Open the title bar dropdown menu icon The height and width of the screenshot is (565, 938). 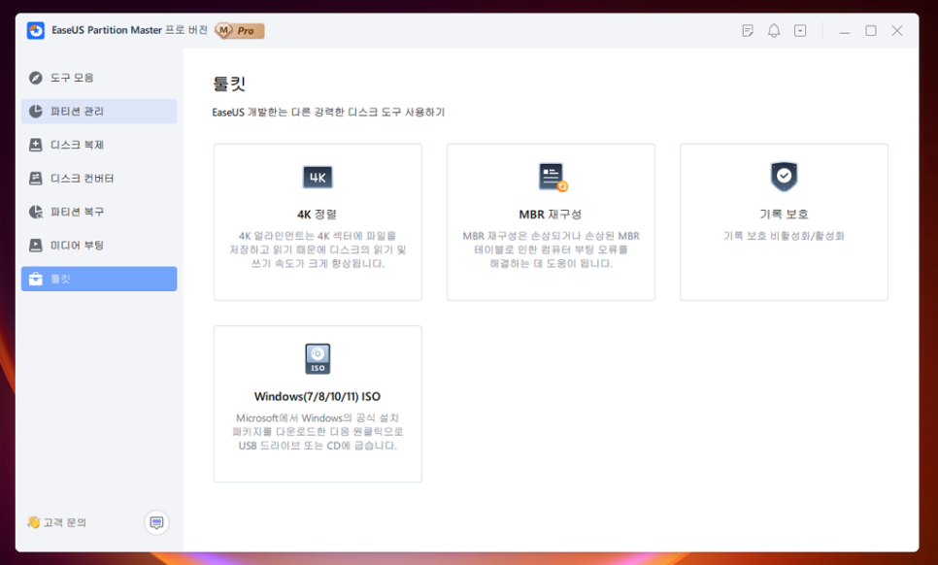coord(800,30)
